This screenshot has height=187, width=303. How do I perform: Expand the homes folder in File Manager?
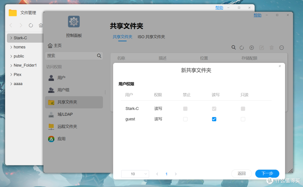(x=11, y=47)
